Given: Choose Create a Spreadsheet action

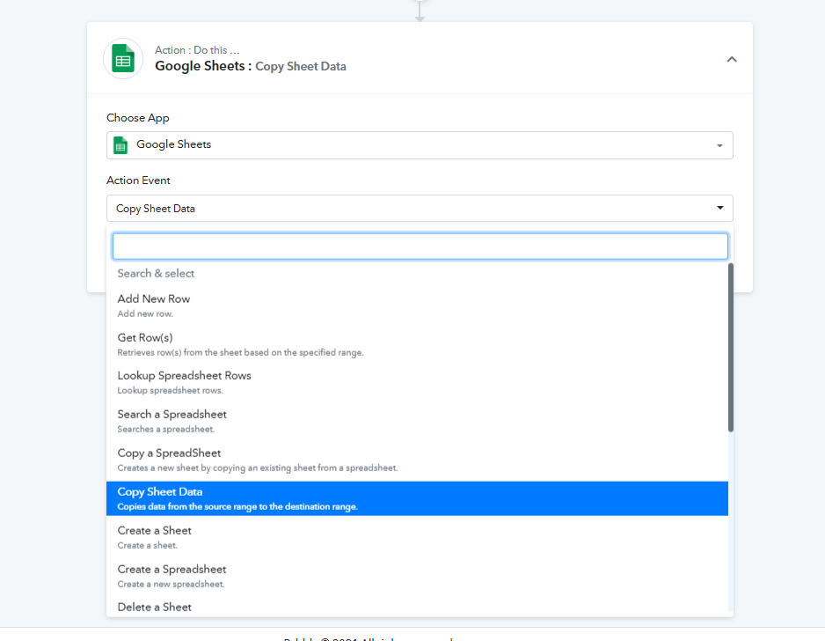Looking at the screenshot, I should pyautogui.click(x=417, y=576).
